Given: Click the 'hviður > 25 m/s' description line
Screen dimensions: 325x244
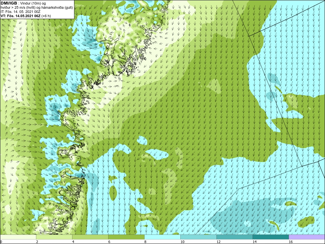Looking at the screenshot, I should click(37, 7).
